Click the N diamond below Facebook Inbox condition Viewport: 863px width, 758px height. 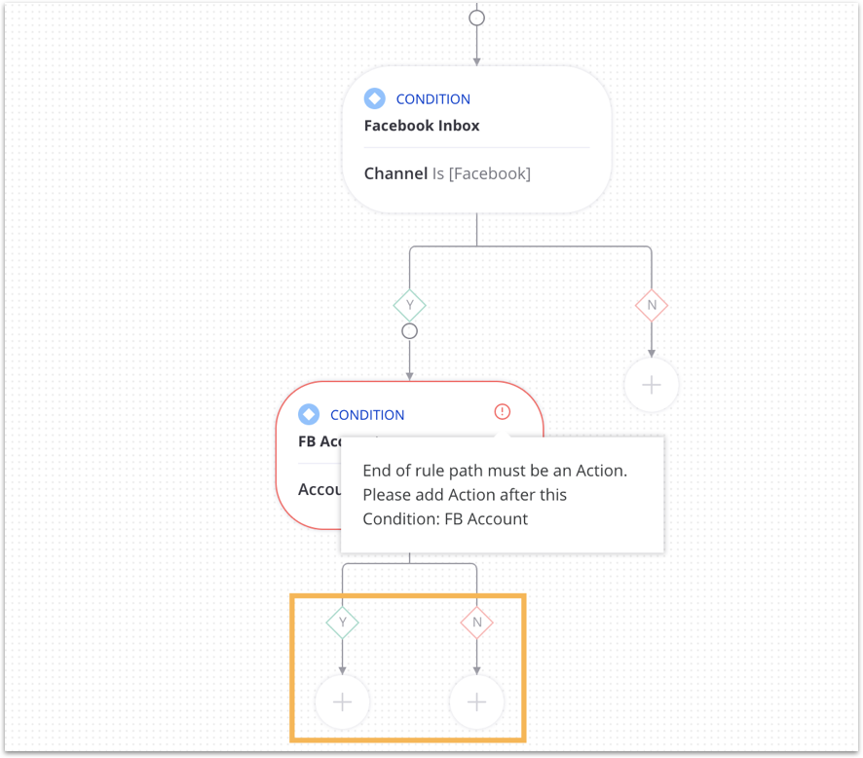tap(652, 305)
